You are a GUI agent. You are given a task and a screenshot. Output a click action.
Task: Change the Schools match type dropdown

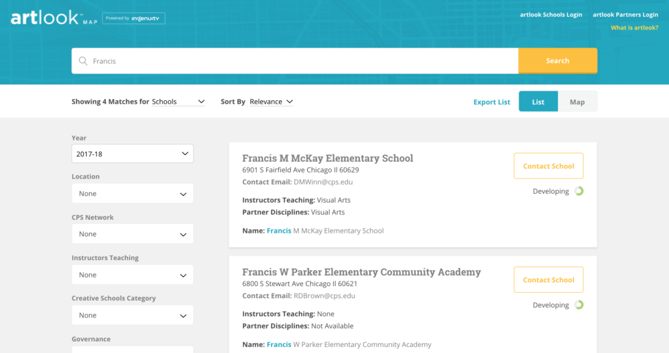[179, 102]
